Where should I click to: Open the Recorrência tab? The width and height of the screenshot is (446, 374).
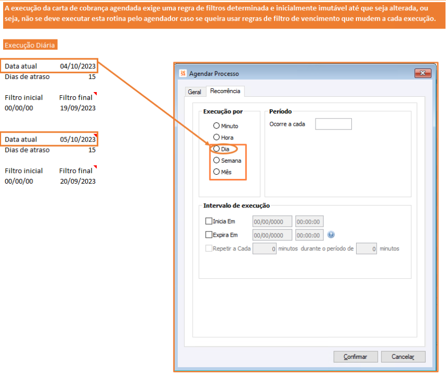pos(225,91)
